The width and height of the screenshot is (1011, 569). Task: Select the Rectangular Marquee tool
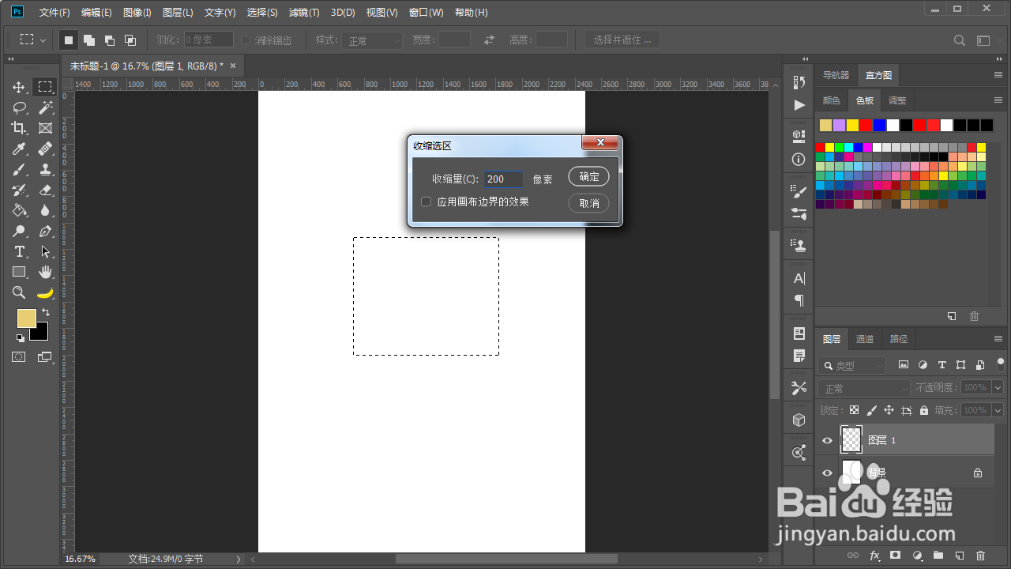pos(45,87)
